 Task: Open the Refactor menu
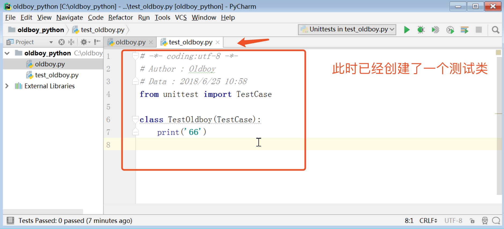point(121,18)
